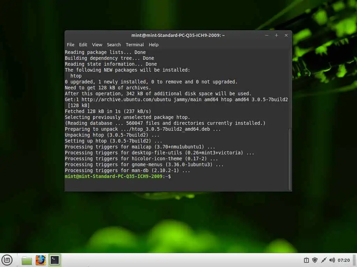The image size is (357, 267).
Task: Click 'Unpacking htop (3.0.5-7build2)' line
Action: pos(112,135)
